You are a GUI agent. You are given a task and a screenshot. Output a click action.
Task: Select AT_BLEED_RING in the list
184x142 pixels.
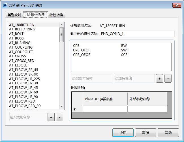(34, 29)
